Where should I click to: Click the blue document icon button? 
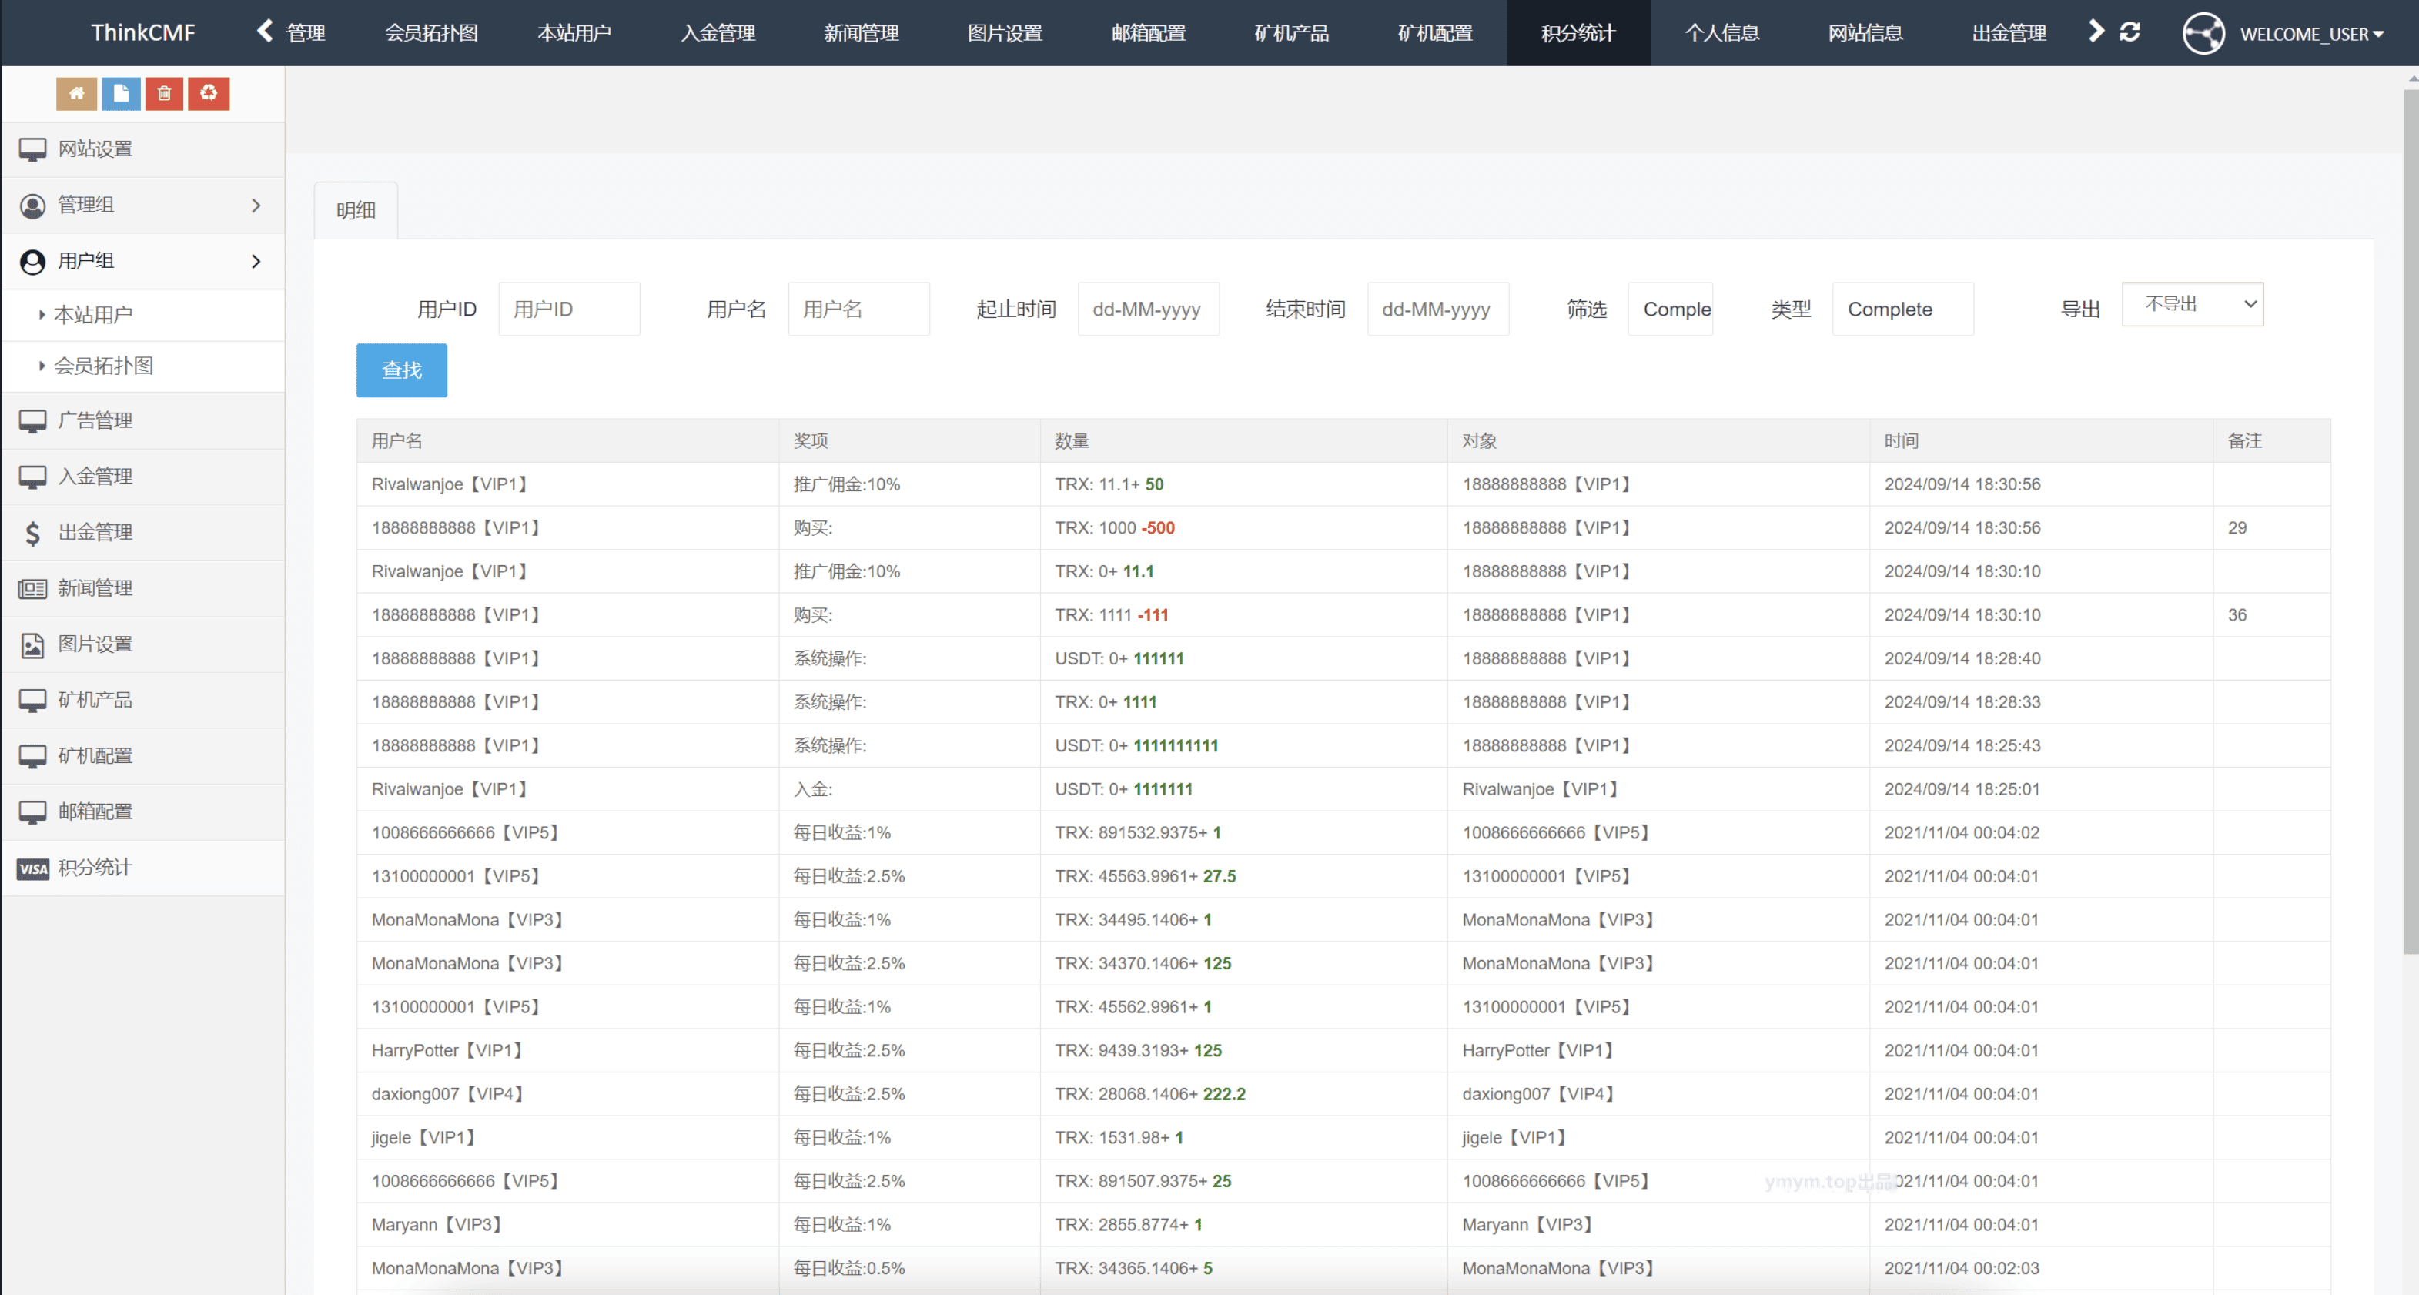pyautogui.click(x=121, y=93)
